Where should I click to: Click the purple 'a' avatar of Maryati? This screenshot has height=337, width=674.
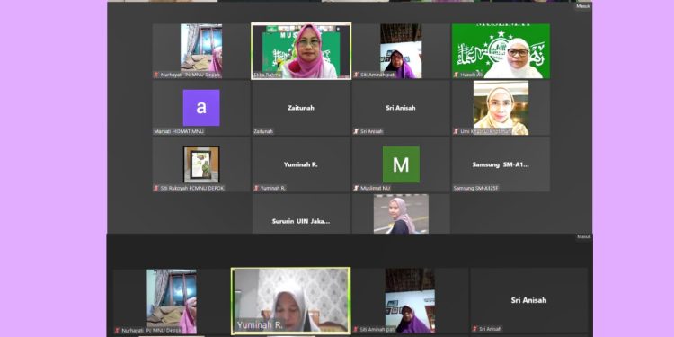point(201,108)
